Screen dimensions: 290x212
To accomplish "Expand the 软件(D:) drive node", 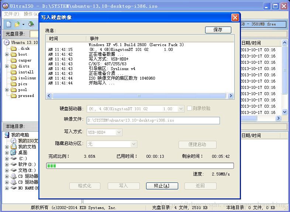I will click(x=7, y=164).
